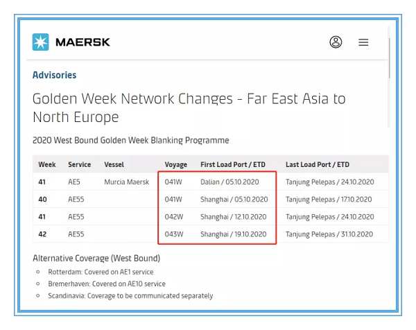Select the Service column header
The width and height of the screenshot is (416, 330).
click(x=79, y=164)
